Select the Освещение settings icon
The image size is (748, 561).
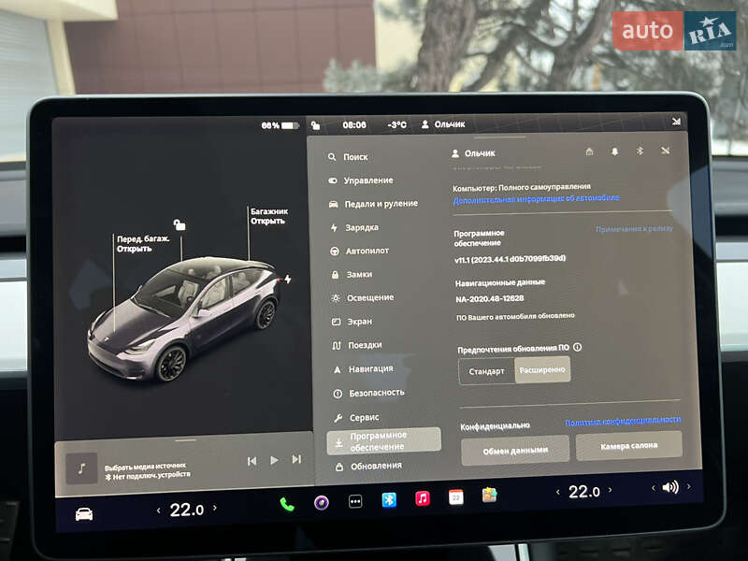(334, 297)
